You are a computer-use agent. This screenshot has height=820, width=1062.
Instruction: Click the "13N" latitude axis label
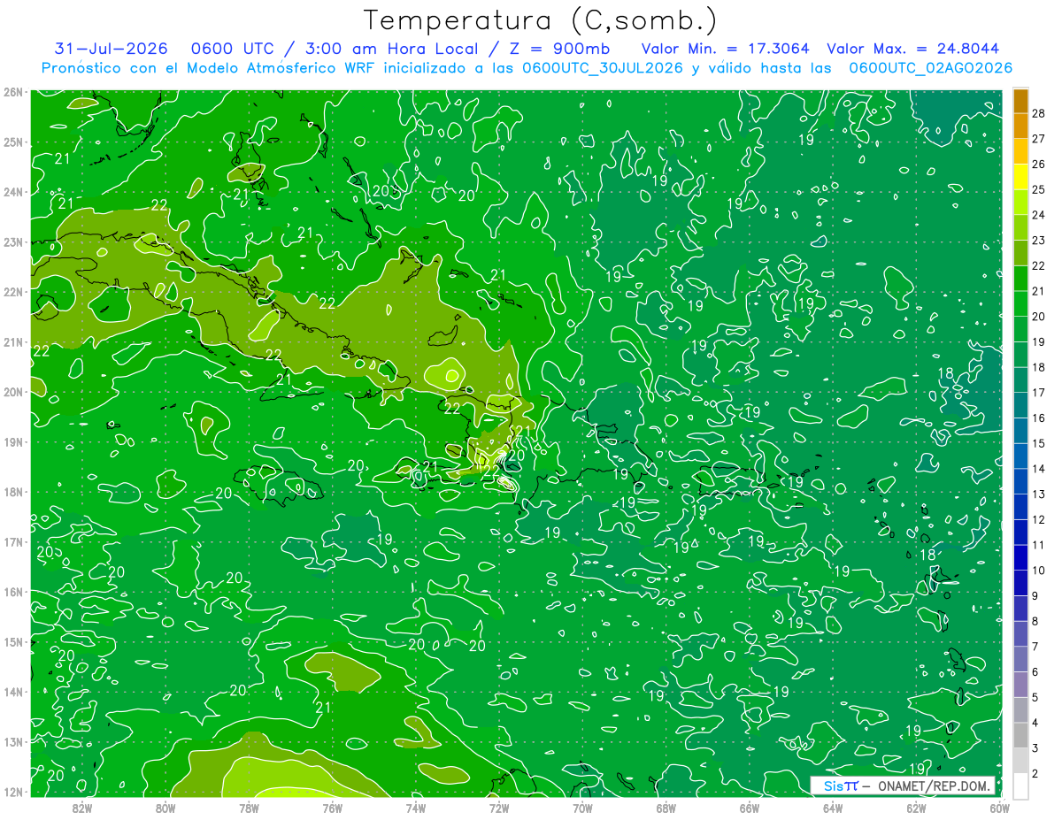point(12,741)
